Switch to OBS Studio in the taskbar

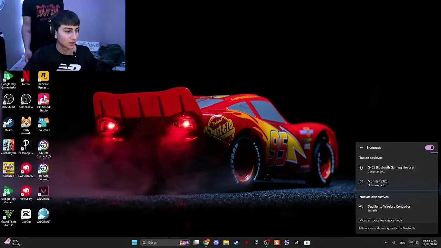(267, 242)
